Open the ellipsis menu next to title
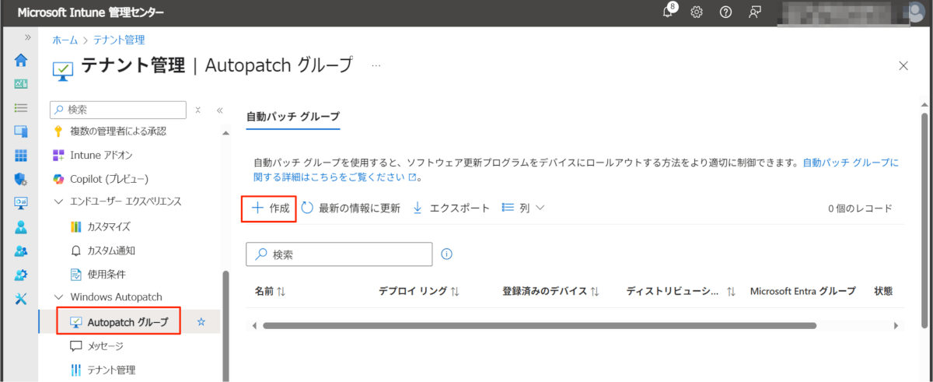 click(x=376, y=65)
